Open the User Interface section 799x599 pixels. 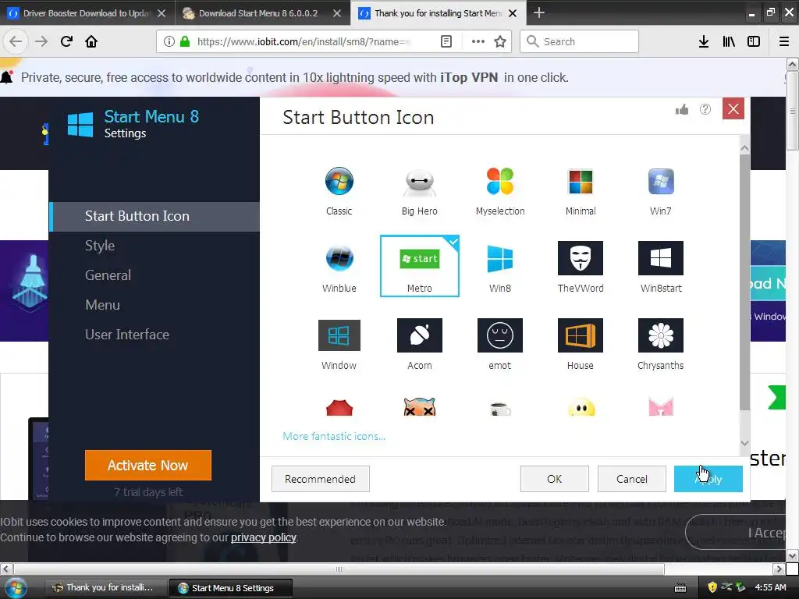(x=127, y=334)
